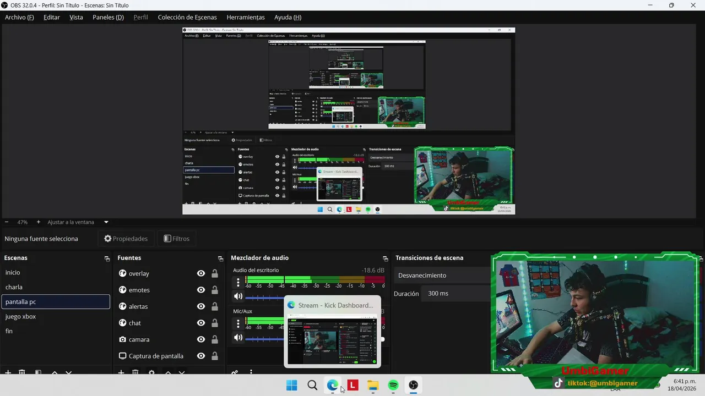Adjust Audio del escritorio volume slider
This screenshot has height=396, width=705.
tap(265, 298)
